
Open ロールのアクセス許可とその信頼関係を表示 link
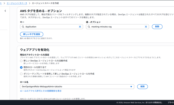tap(41, 91)
